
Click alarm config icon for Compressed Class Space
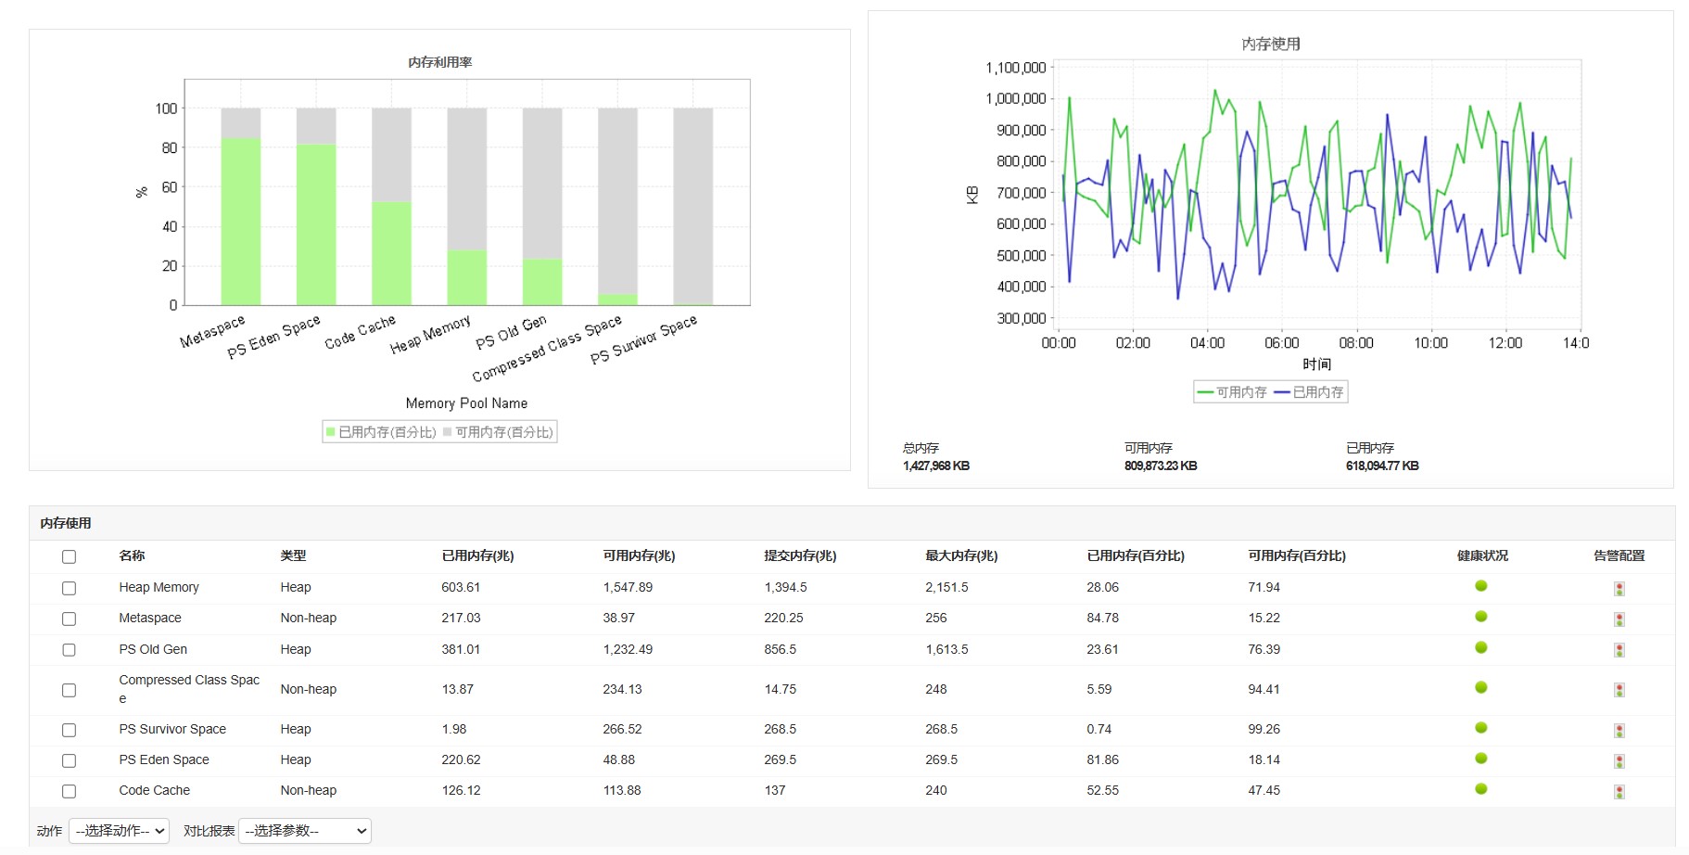[x=1619, y=691]
